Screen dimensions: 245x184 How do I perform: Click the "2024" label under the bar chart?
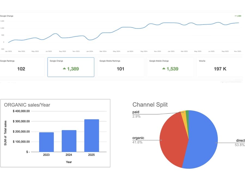point(69,155)
